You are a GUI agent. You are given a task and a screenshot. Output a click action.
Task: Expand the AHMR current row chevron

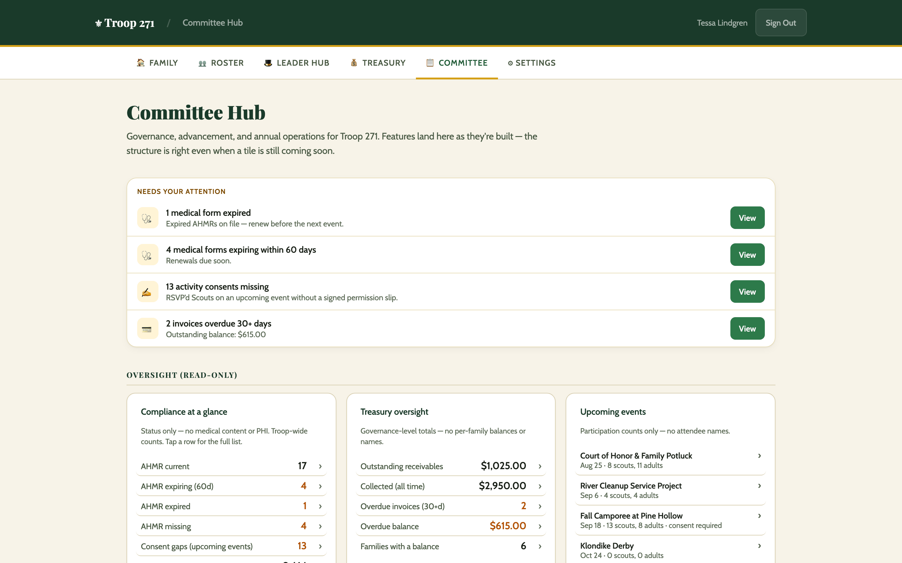(x=320, y=466)
